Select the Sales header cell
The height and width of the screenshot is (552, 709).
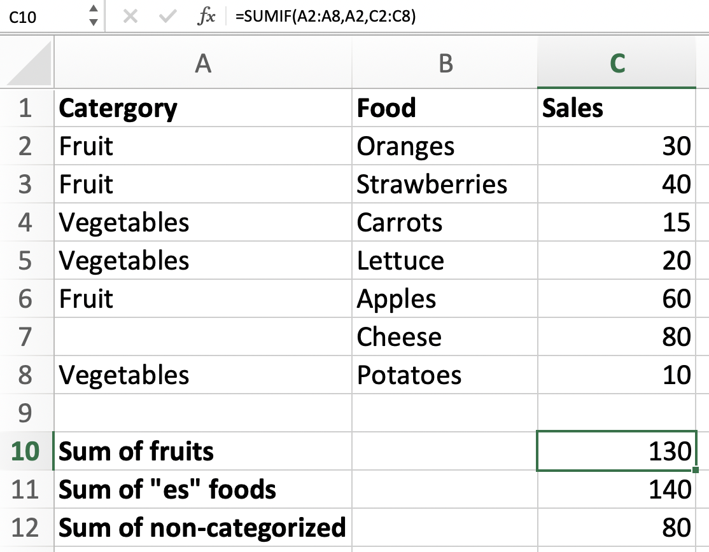[x=617, y=108]
